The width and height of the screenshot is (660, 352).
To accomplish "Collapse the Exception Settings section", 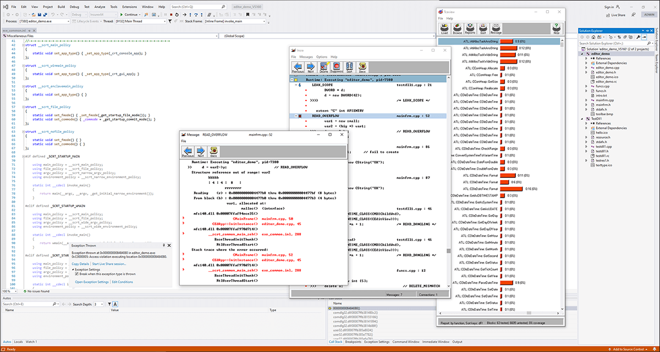I will click(x=73, y=270).
